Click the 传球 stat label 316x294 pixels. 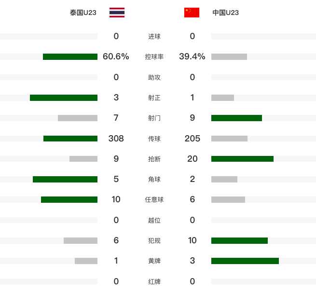point(154,139)
